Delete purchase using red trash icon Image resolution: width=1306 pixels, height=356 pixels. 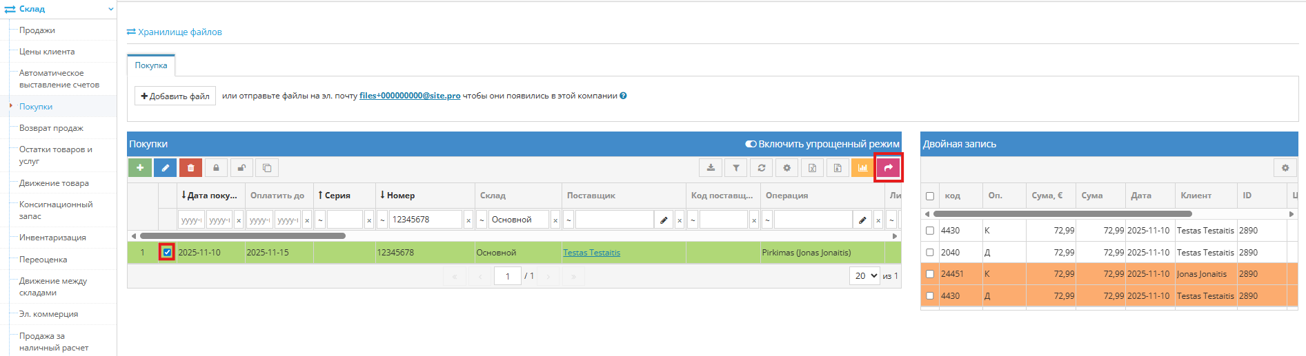(190, 167)
